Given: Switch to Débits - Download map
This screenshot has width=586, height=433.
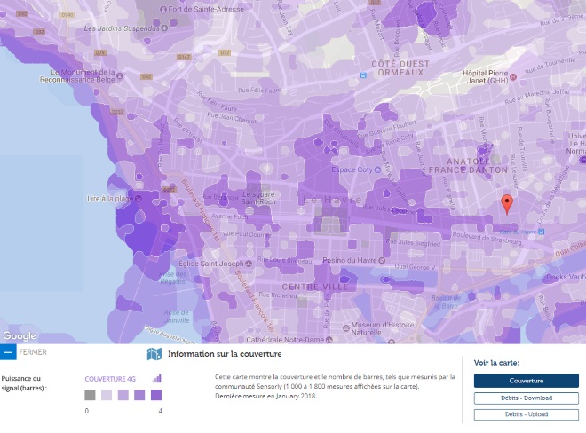Looking at the screenshot, I should point(526,398).
